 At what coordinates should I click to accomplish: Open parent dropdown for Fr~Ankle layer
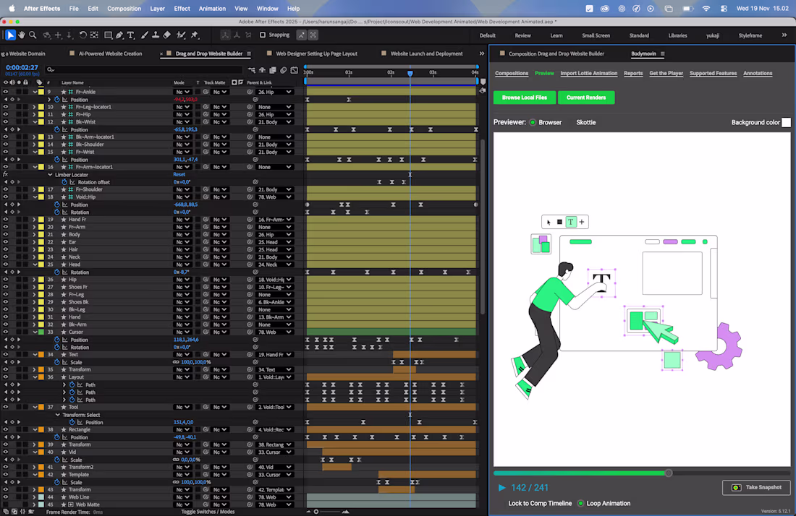[x=274, y=92]
